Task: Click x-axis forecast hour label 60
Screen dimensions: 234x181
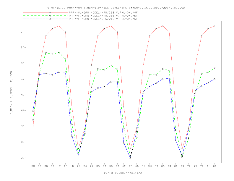Action: pyautogui.click(x=163, y=166)
